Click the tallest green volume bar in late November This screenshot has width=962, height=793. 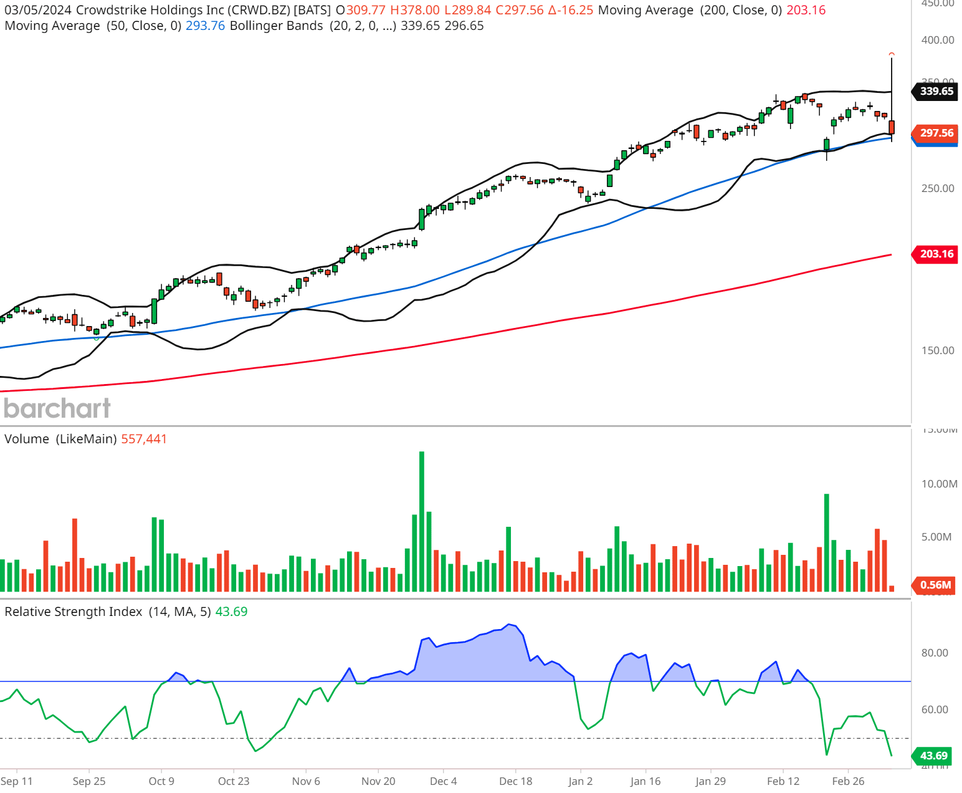pos(422,521)
